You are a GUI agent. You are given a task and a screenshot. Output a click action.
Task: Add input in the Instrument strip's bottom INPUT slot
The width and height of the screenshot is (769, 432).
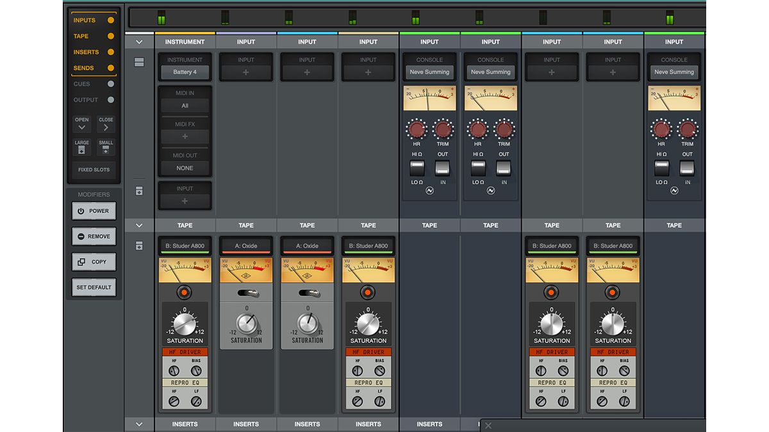tap(185, 201)
